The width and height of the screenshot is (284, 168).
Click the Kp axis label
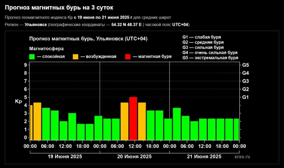pos(18,101)
